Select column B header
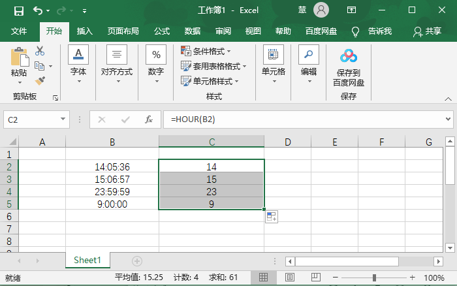The height and width of the screenshot is (286, 457). pos(112,142)
